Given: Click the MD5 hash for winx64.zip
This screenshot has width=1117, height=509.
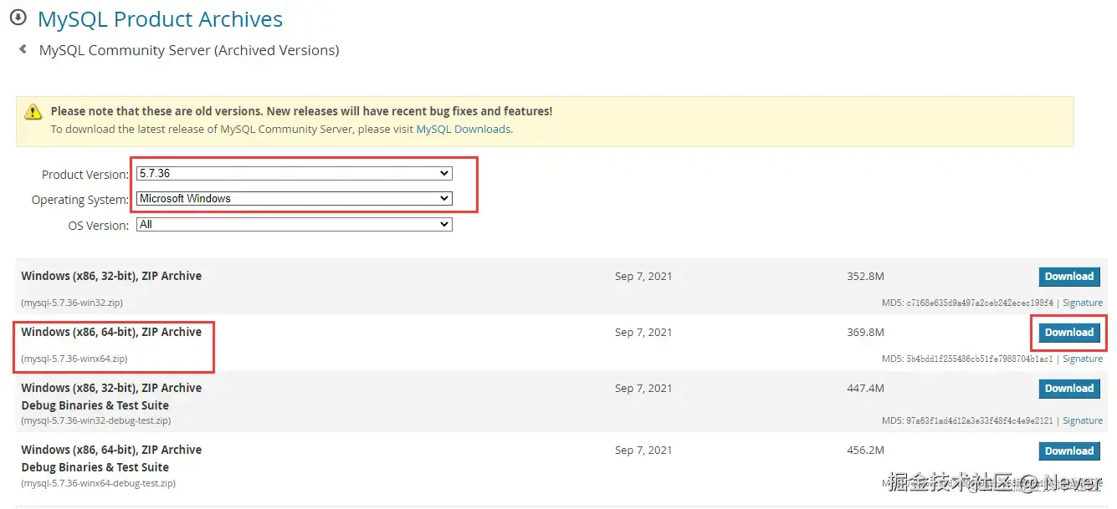Looking at the screenshot, I should coord(980,359).
